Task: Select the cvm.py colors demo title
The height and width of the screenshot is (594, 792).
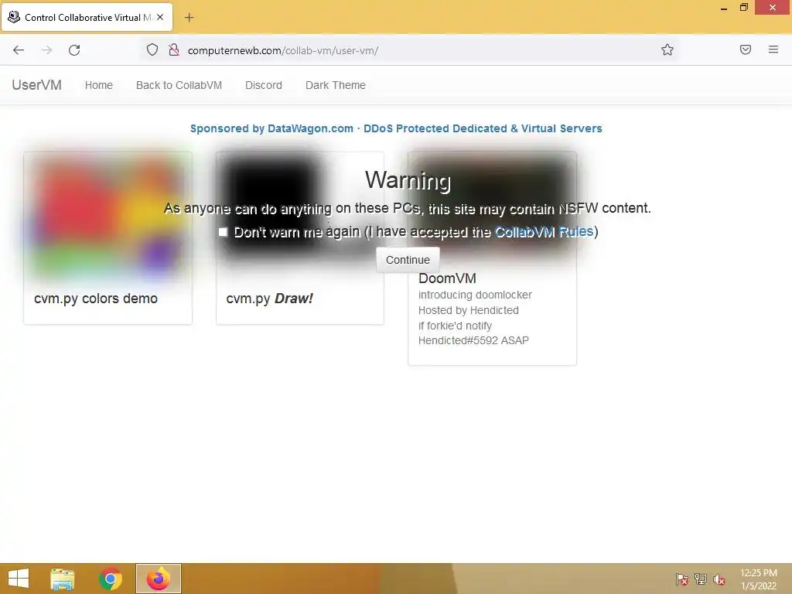Action: point(95,299)
